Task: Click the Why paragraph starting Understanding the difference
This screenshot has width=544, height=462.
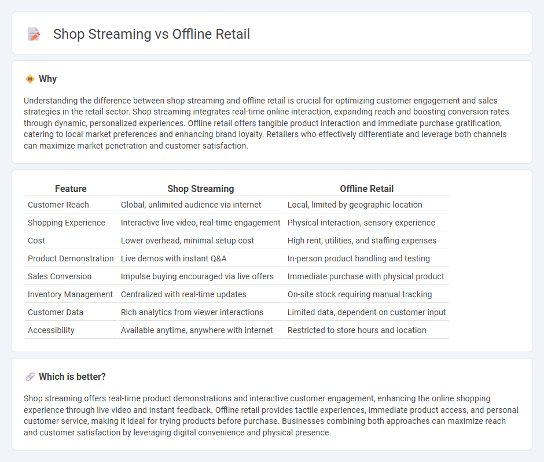Action: click(266, 123)
